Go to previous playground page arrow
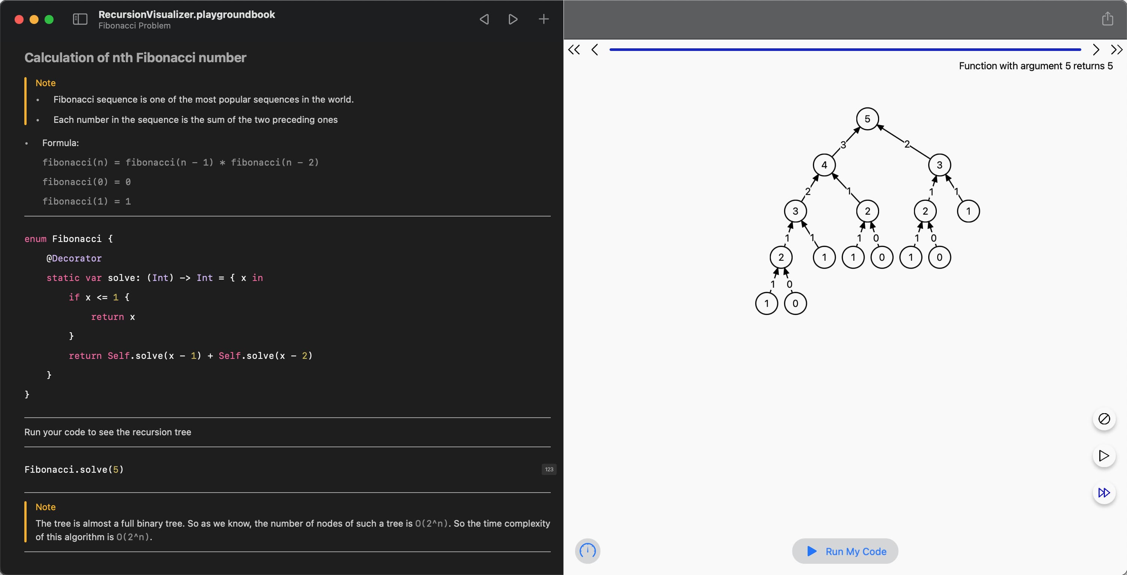This screenshot has height=575, width=1127. (484, 19)
